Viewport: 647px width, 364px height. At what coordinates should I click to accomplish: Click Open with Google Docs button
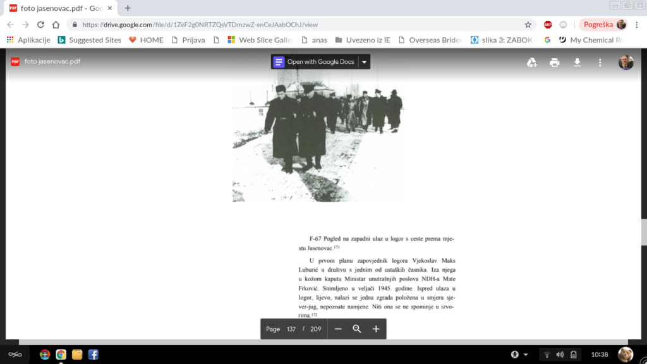pyautogui.click(x=314, y=62)
